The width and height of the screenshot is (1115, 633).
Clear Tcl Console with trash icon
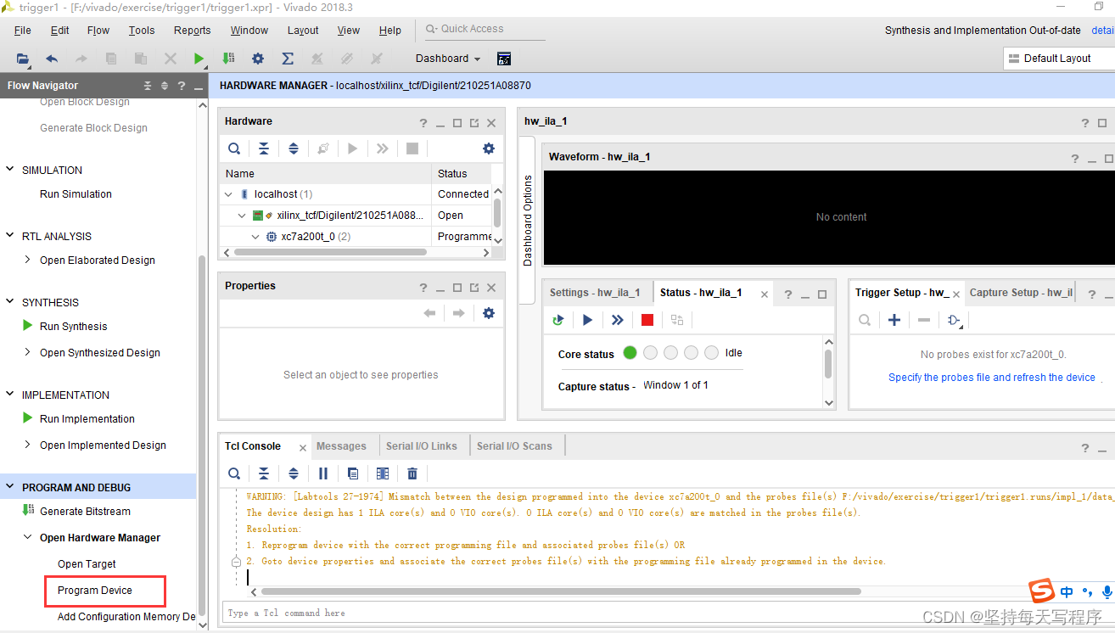pos(412,473)
